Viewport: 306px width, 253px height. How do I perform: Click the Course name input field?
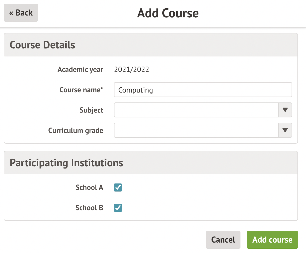203,90
